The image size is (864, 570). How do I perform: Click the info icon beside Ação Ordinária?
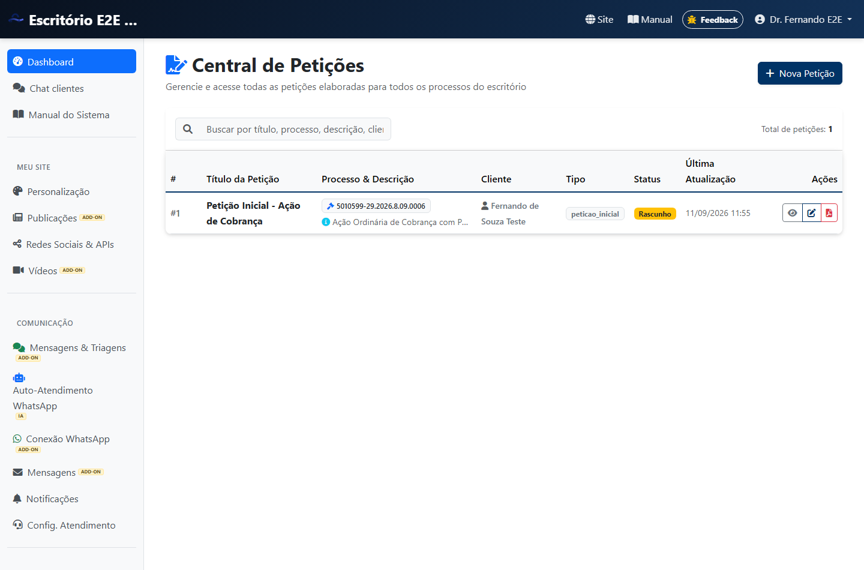click(x=326, y=222)
